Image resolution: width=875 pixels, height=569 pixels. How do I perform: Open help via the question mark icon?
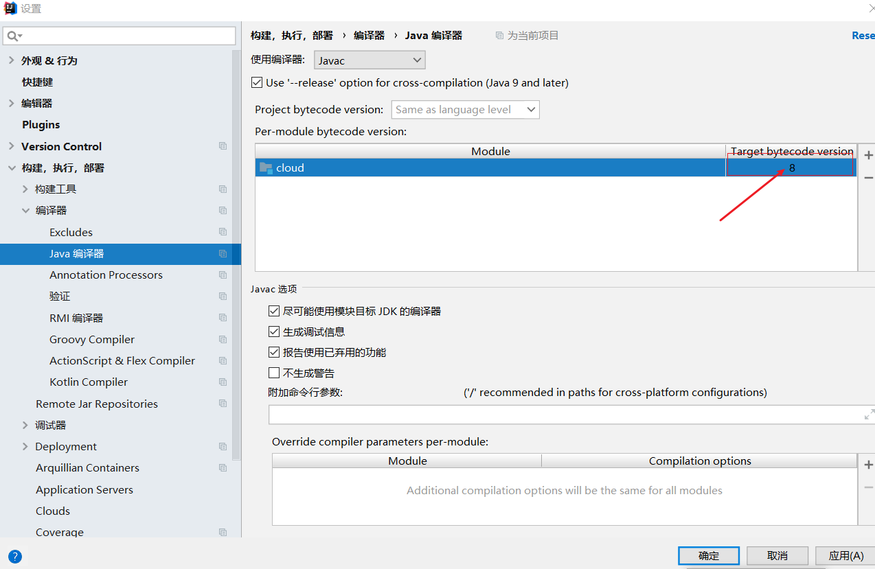point(14,556)
